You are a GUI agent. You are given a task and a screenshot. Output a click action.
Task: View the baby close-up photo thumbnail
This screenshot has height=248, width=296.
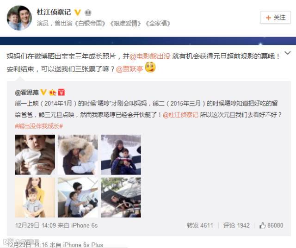point(35,155)
